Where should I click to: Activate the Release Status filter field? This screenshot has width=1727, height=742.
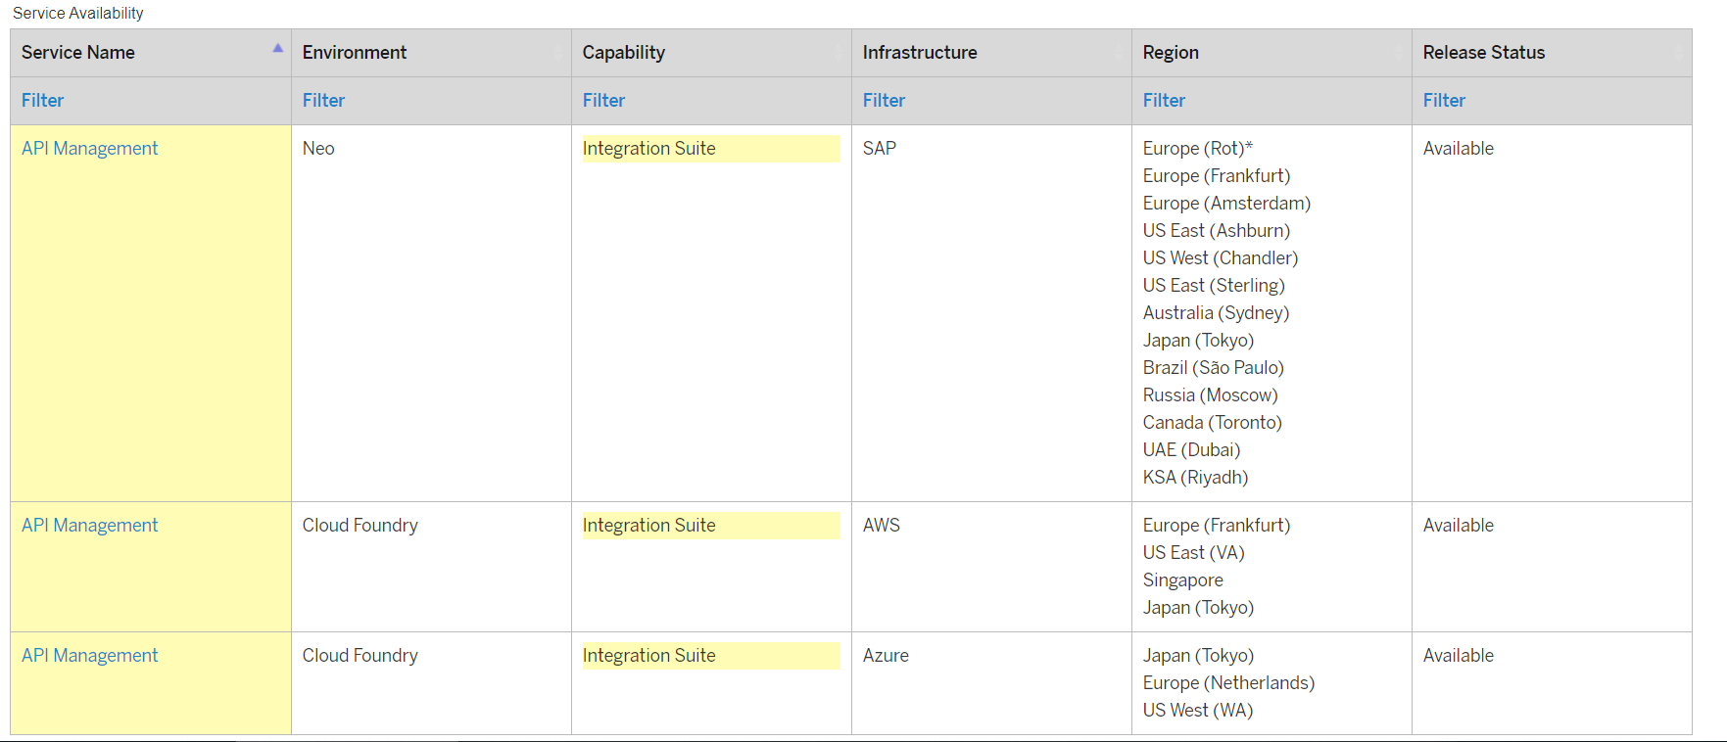pyautogui.click(x=1445, y=101)
